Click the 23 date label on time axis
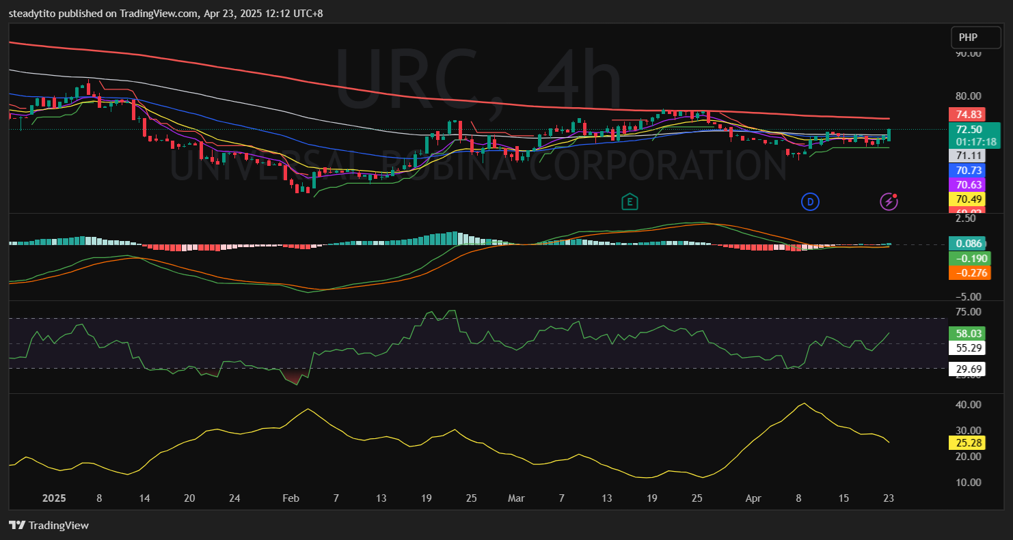This screenshot has height=540, width=1013. (888, 498)
